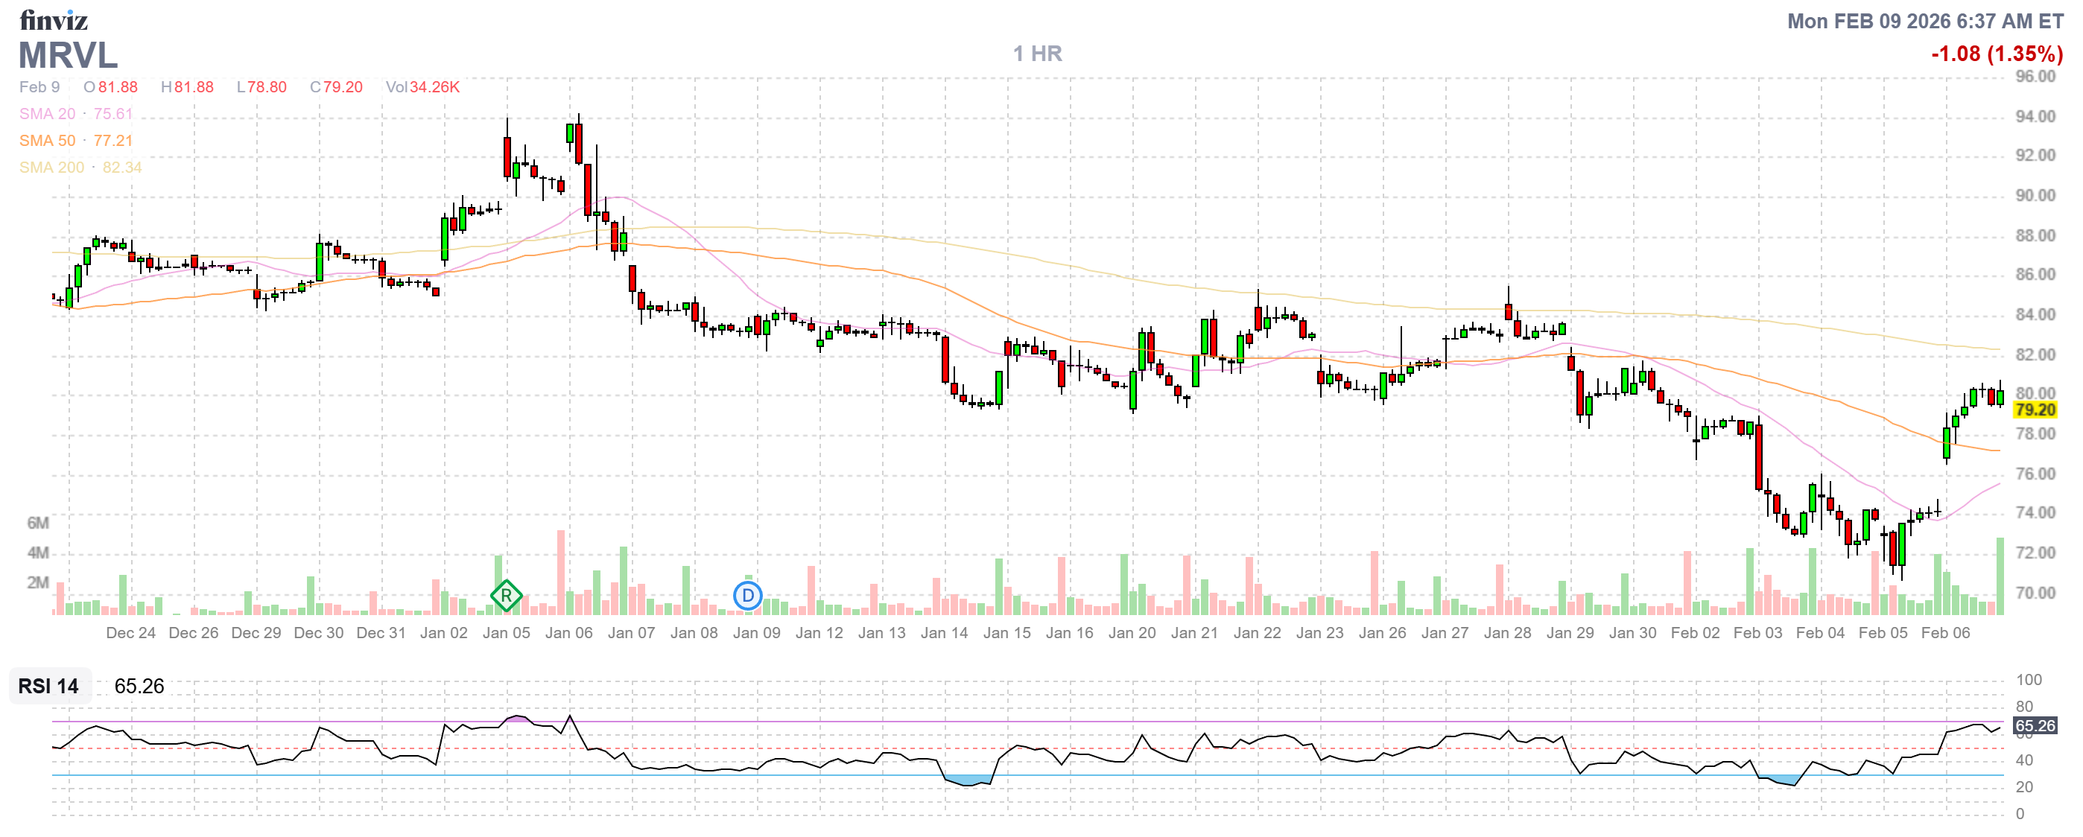Select the SMA 20 legend label
Screen dimensions: 2083x837
coord(47,114)
